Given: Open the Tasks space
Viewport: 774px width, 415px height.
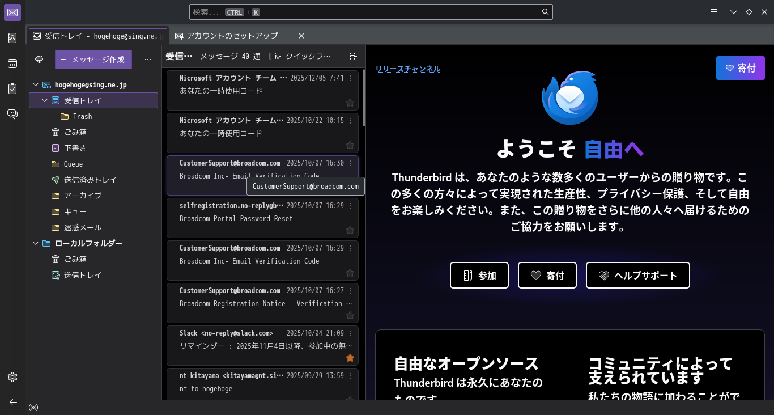Looking at the screenshot, I should point(12,89).
